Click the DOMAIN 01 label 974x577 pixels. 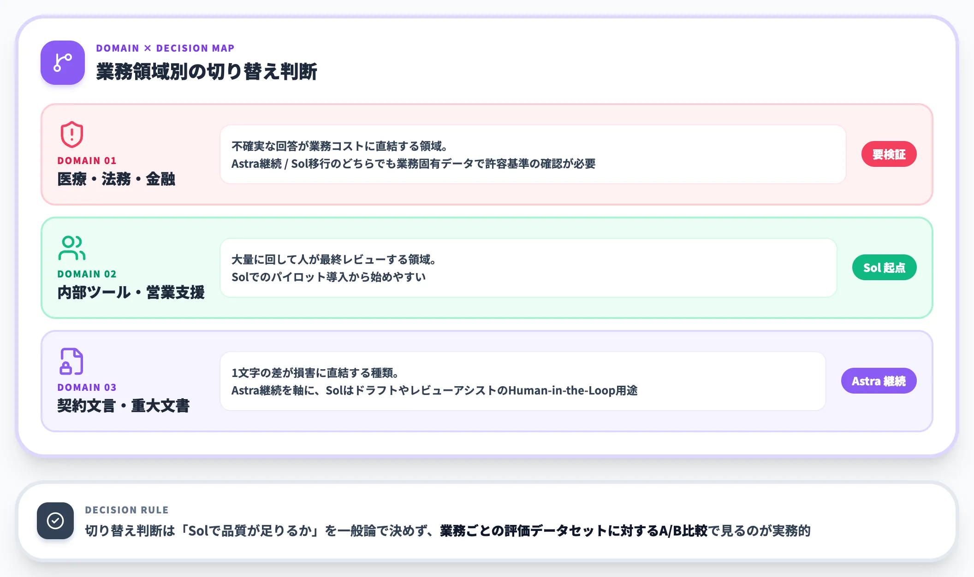click(x=87, y=160)
